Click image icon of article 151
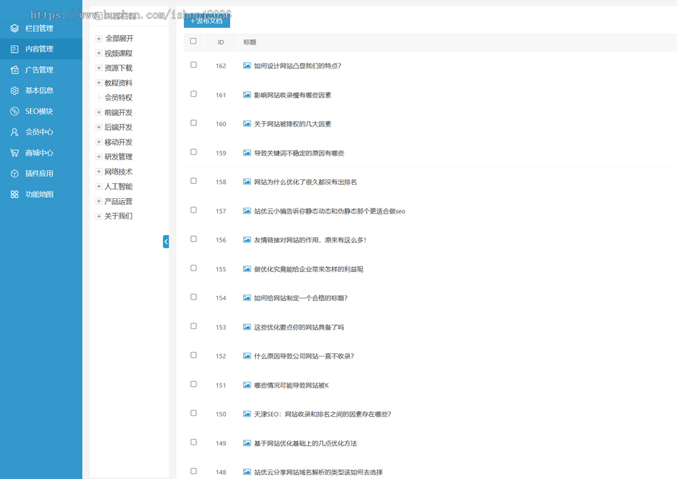Image resolution: width=677 pixels, height=479 pixels. 247,385
